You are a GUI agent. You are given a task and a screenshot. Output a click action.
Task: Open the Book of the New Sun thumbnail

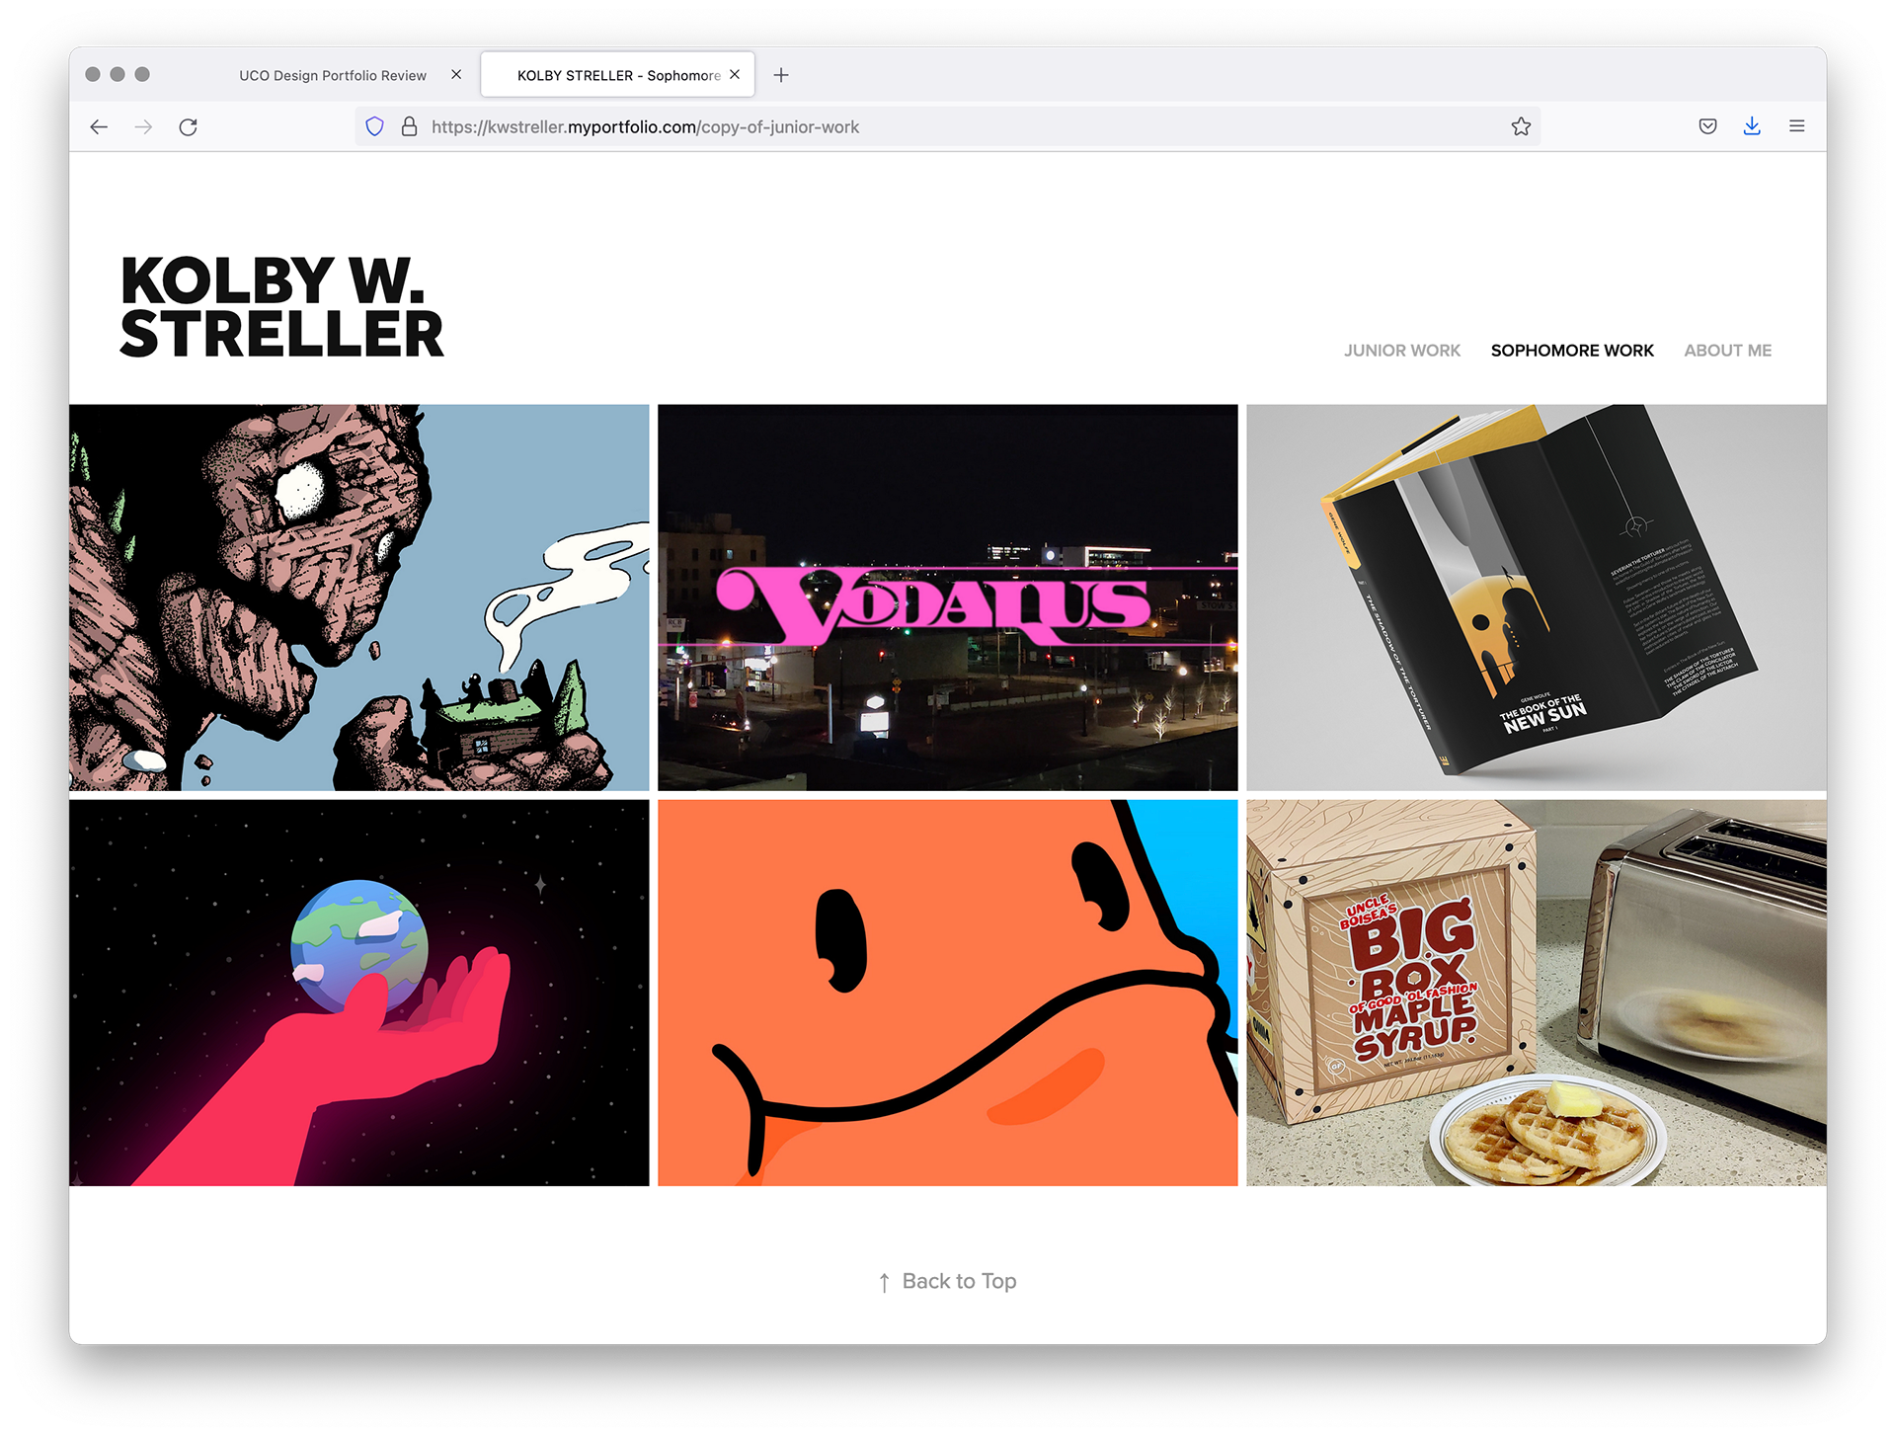pos(1537,598)
